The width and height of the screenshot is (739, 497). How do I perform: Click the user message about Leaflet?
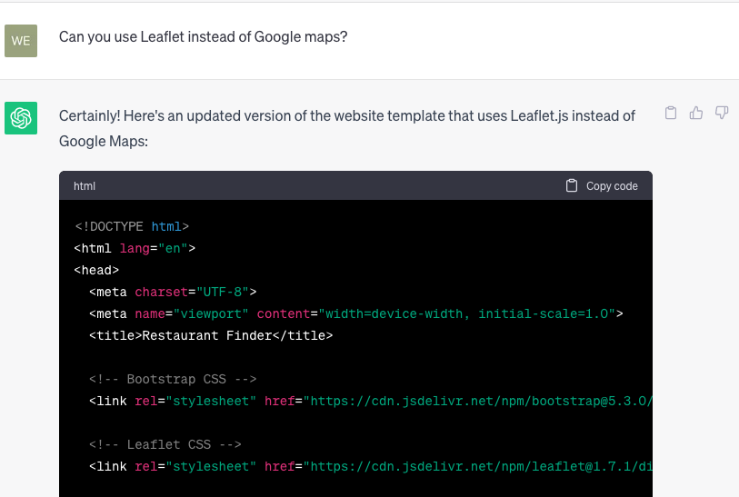point(203,36)
